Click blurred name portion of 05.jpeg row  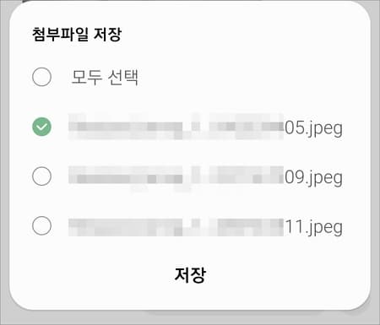tap(176, 127)
